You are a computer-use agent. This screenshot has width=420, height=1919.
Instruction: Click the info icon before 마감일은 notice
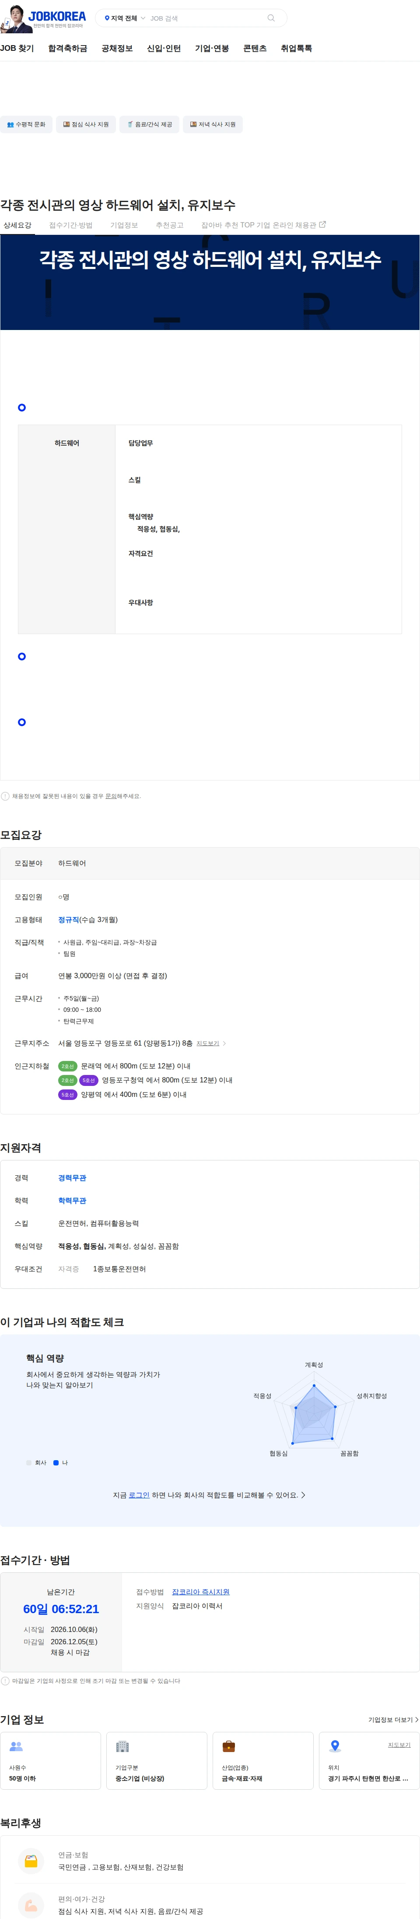click(5, 1681)
